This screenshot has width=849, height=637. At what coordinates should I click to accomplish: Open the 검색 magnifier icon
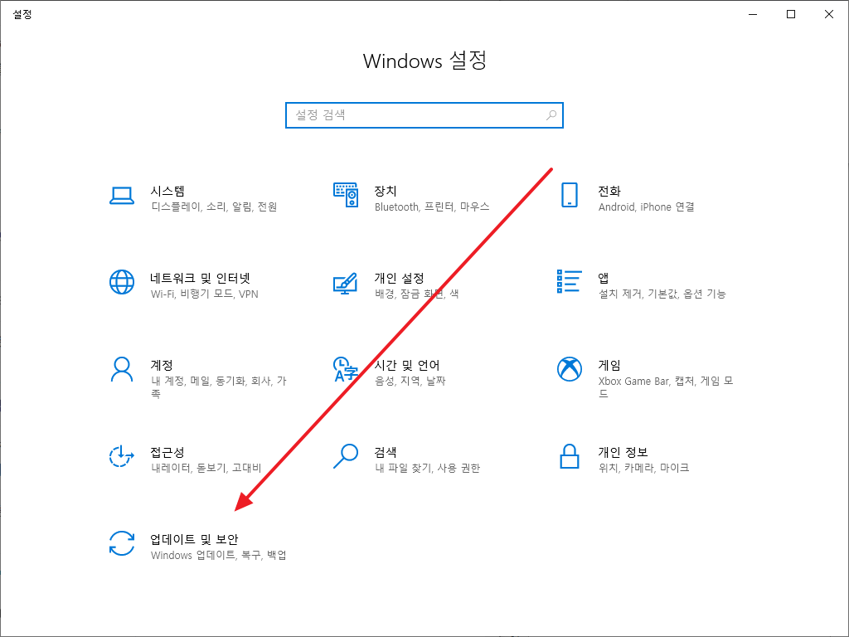click(x=346, y=456)
